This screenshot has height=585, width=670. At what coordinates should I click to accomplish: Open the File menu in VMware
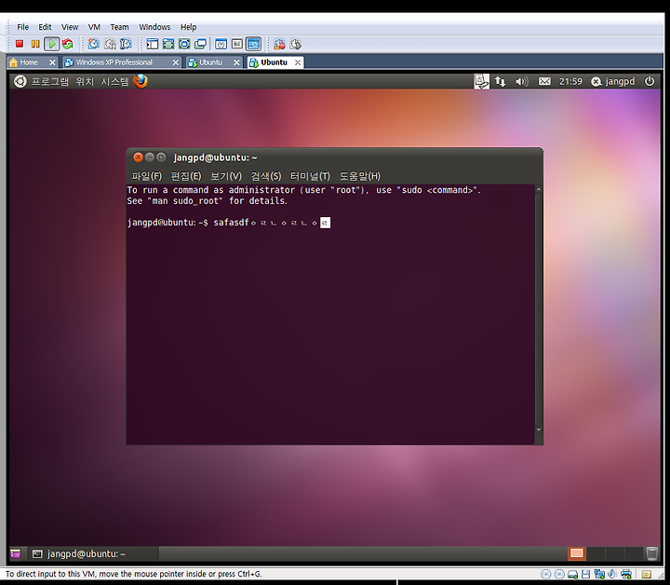tap(22, 27)
